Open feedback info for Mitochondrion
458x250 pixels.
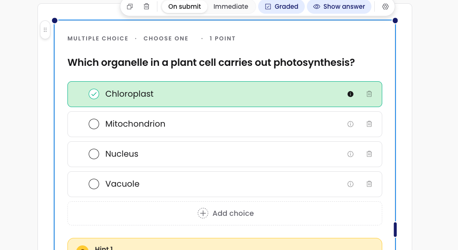350,124
